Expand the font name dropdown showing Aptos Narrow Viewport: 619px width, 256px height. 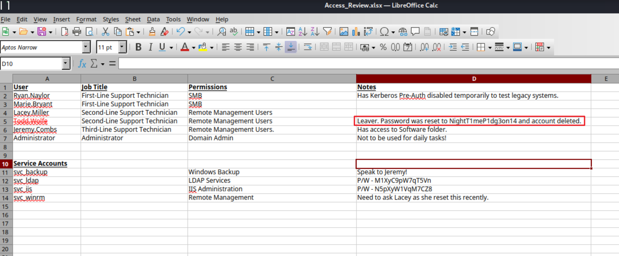86,47
